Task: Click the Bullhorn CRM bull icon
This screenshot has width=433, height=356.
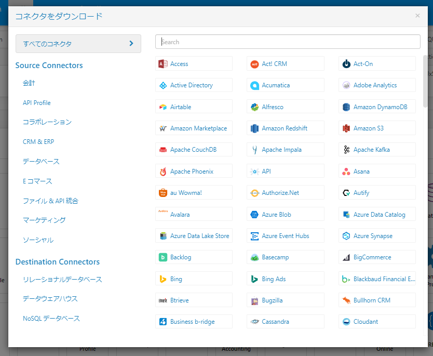Action: (x=346, y=300)
